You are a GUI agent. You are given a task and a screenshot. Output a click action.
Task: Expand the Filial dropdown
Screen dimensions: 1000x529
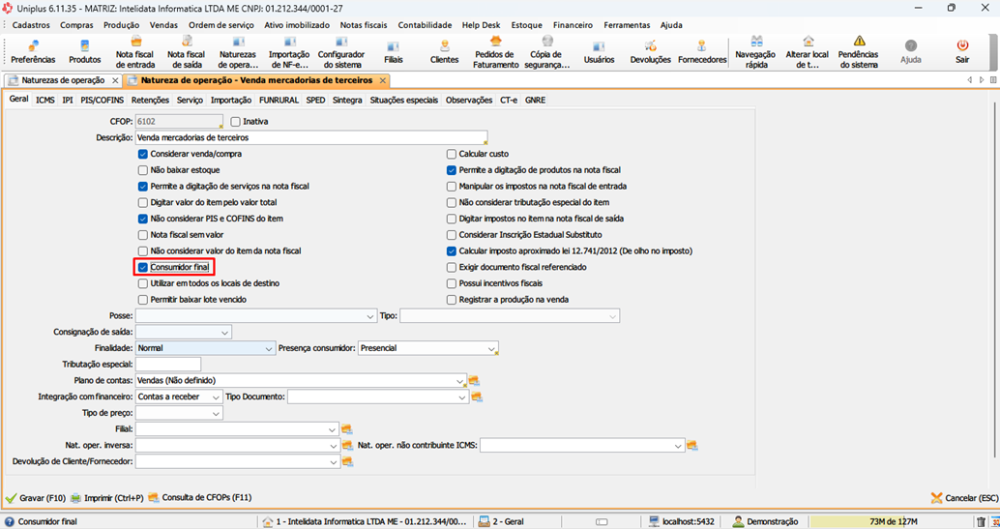tap(333, 429)
